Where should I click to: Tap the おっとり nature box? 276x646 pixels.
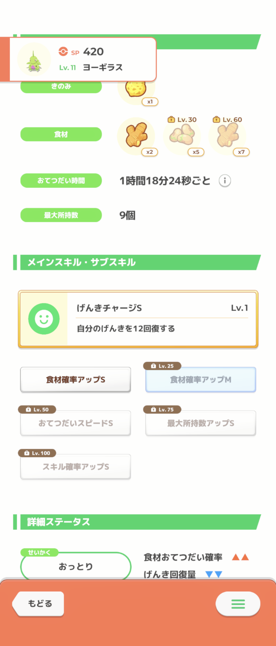click(x=76, y=566)
